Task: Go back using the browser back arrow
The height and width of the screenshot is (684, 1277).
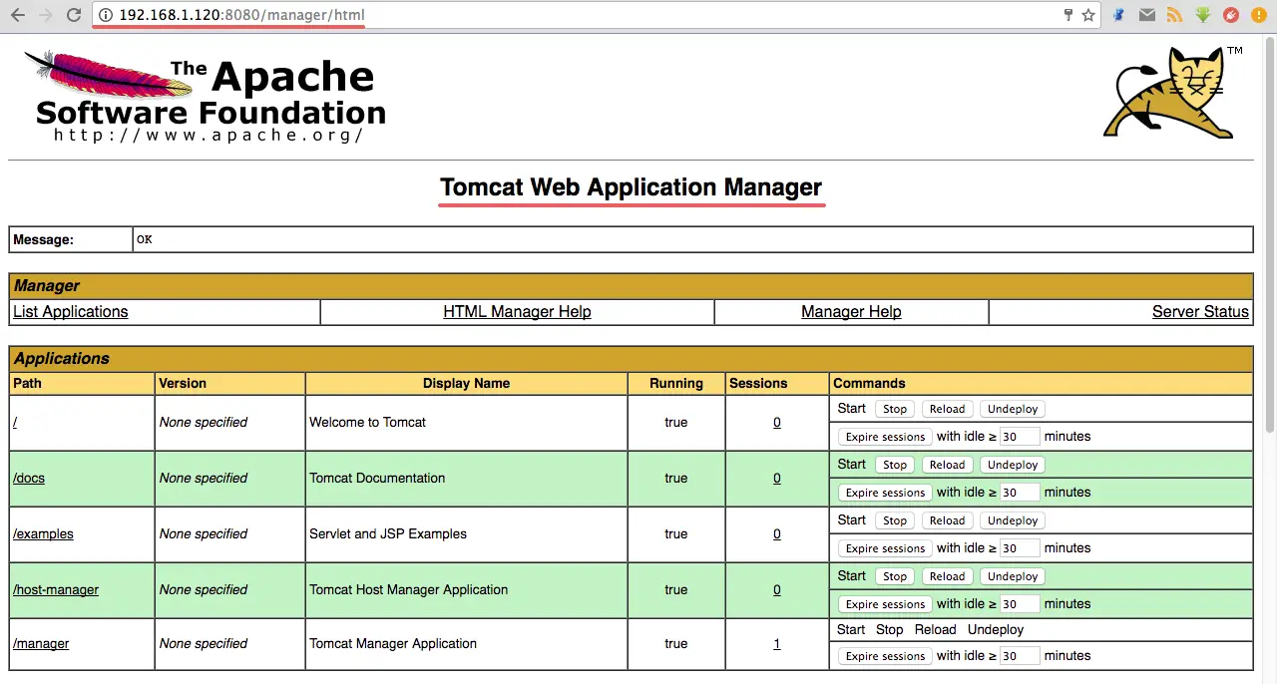Action: pos(18,15)
